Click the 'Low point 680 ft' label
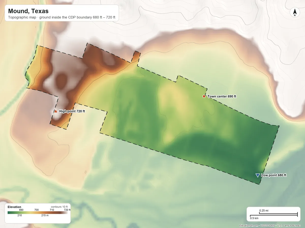The width and height of the screenshot is (305, 228). point(274,175)
